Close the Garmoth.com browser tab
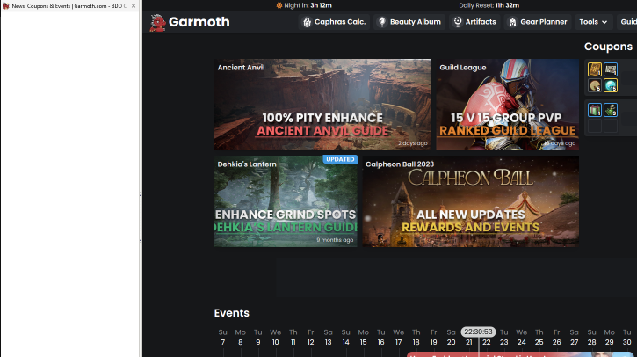Viewport: 637px width, 357px height. 134,5
